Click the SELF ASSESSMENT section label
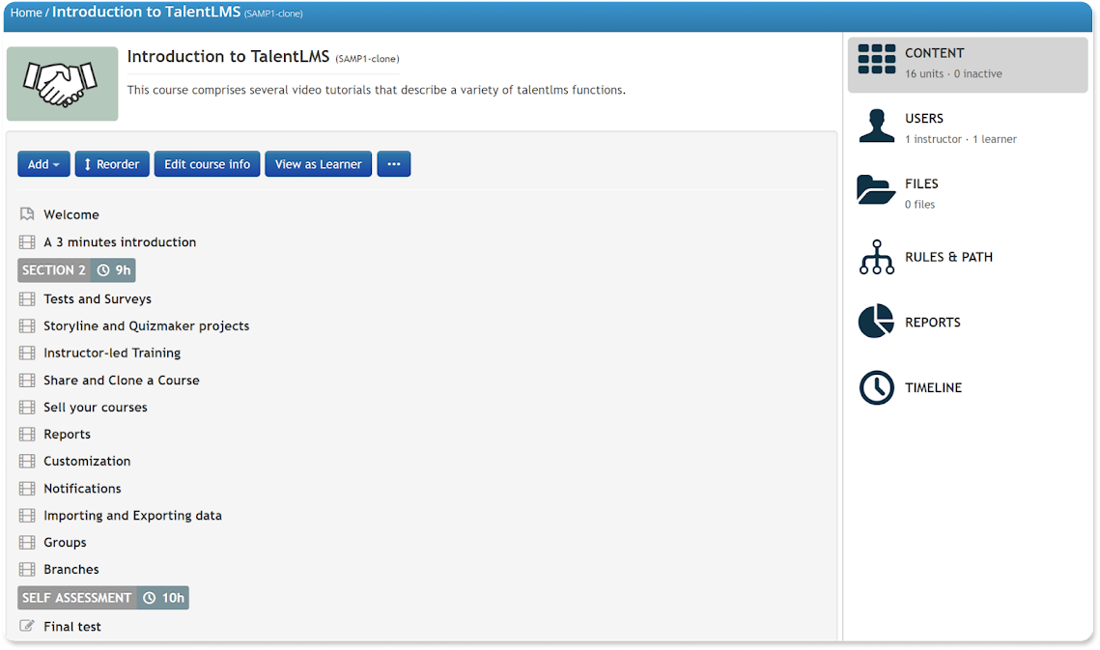Viewport: 1100px width, 650px height. [77, 598]
